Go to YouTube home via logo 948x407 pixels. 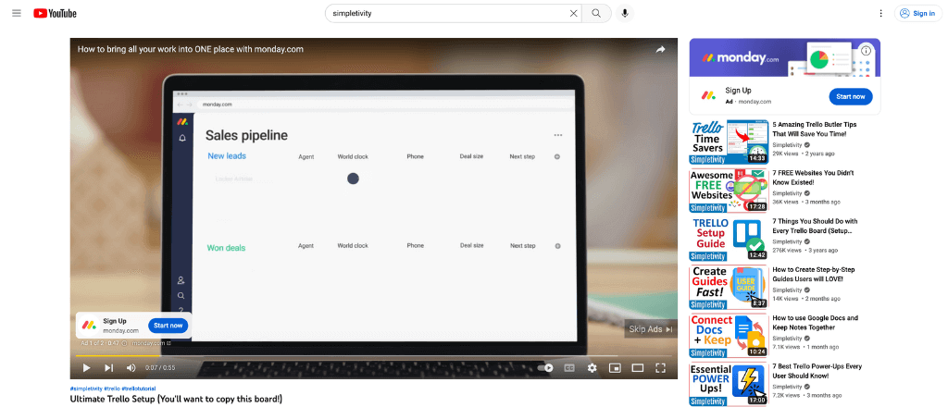(x=55, y=13)
